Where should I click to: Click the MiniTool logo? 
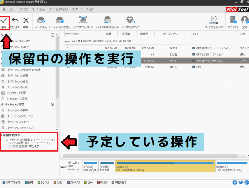237,9
